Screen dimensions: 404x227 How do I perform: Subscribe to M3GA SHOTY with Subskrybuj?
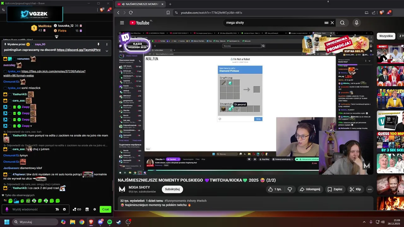(x=172, y=189)
